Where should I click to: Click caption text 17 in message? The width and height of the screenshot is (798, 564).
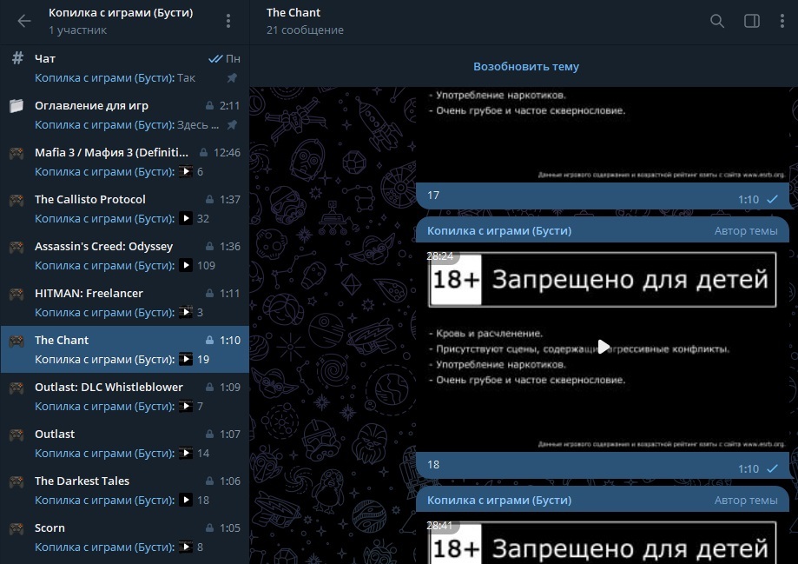tap(433, 196)
